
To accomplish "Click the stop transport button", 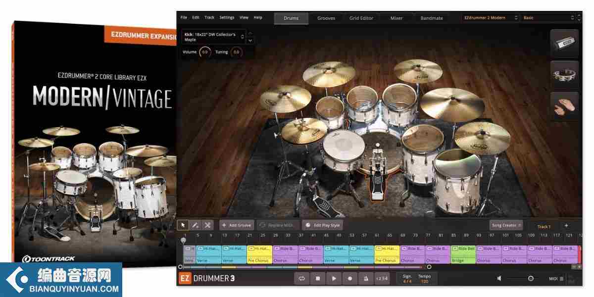I will point(318,278).
